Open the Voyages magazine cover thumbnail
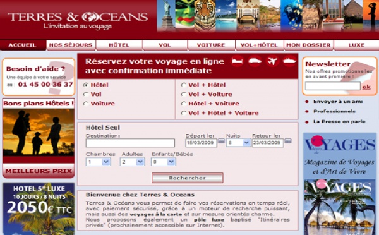The height and width of the screenshot is (235, 379). 340,207
